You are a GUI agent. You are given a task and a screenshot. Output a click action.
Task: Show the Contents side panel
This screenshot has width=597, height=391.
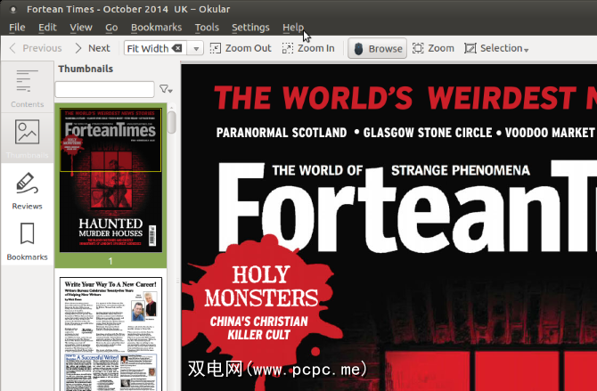click(27, 87)
